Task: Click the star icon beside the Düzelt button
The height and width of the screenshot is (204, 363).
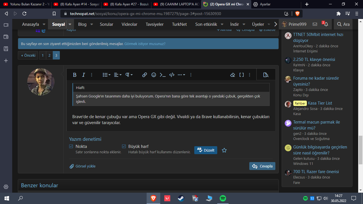Action: (x=224, y=150)
